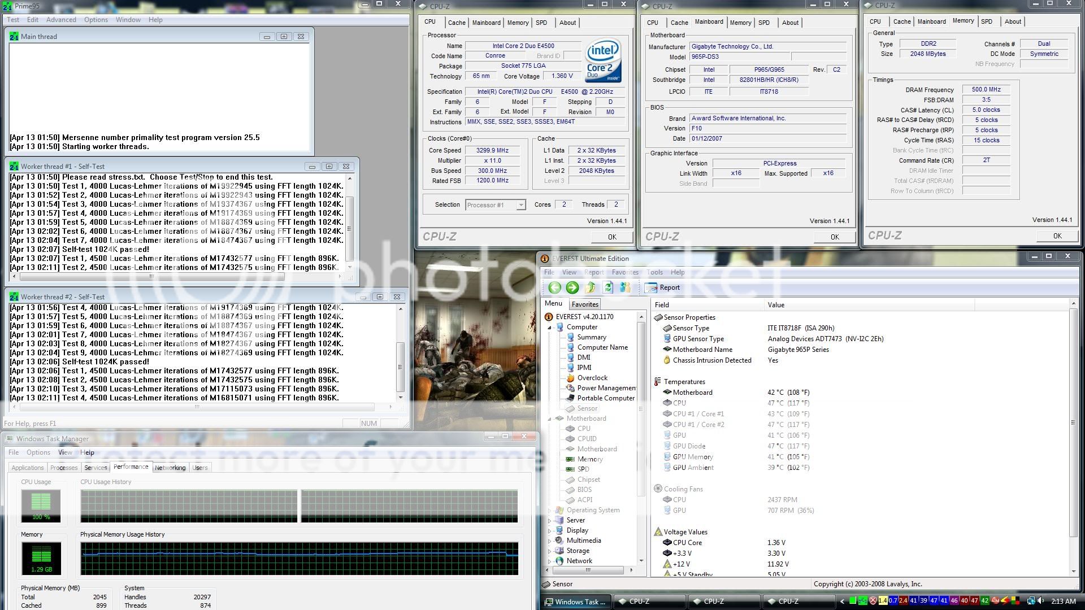Click the green square monitoring icon in the tray
The height and width of the screenshot is (610, 1085).
(852, 601)
